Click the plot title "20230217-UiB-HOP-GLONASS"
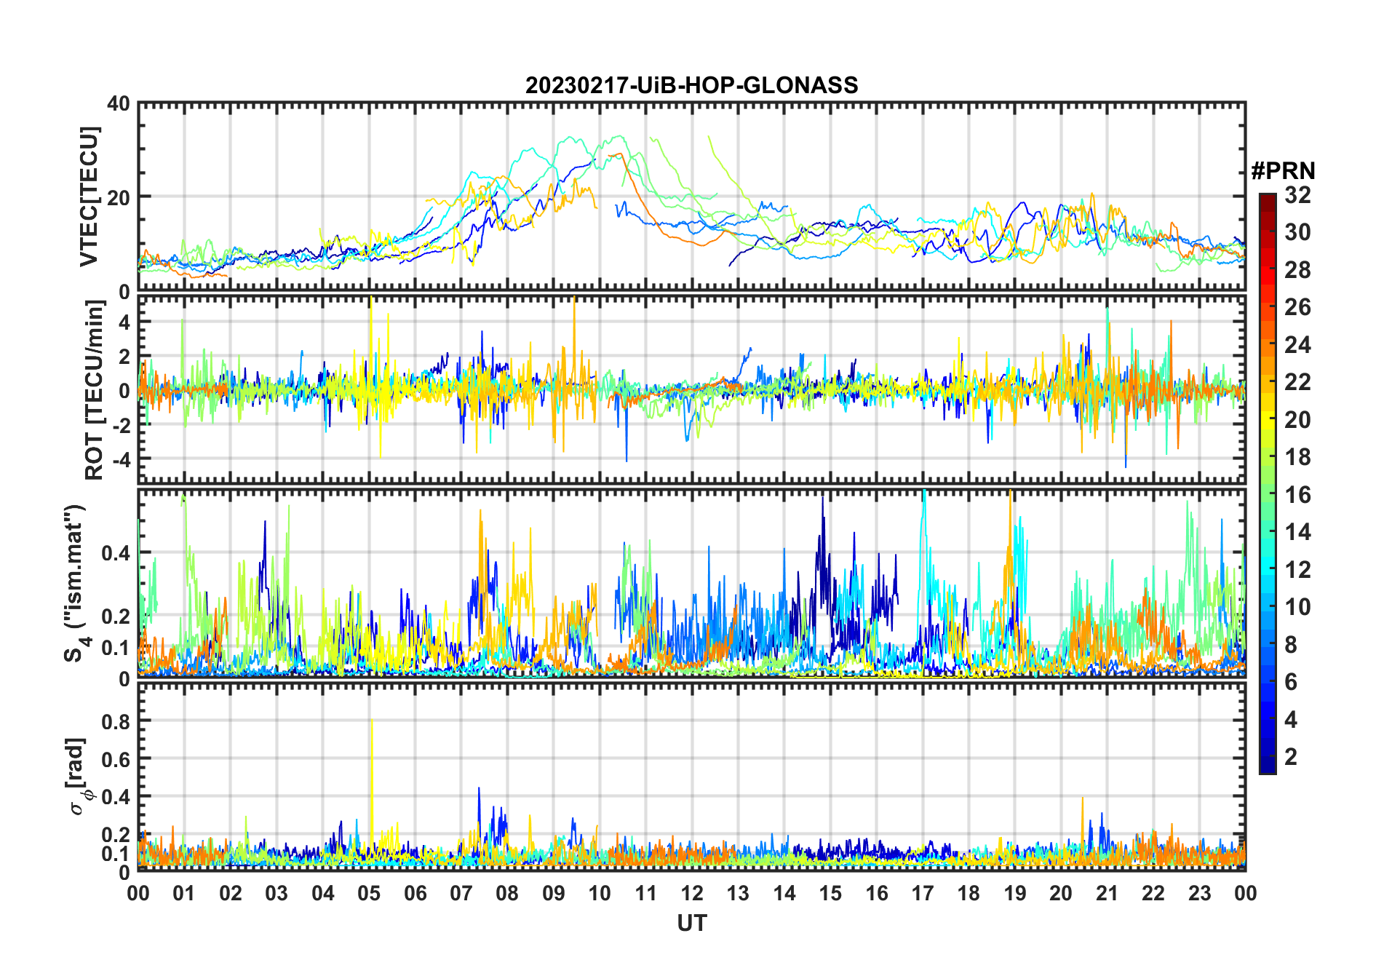 [691, 85]
